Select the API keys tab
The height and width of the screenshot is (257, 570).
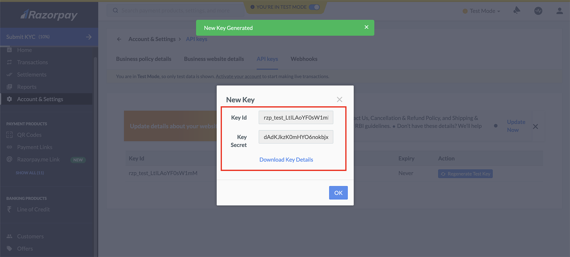coord(267,59)
